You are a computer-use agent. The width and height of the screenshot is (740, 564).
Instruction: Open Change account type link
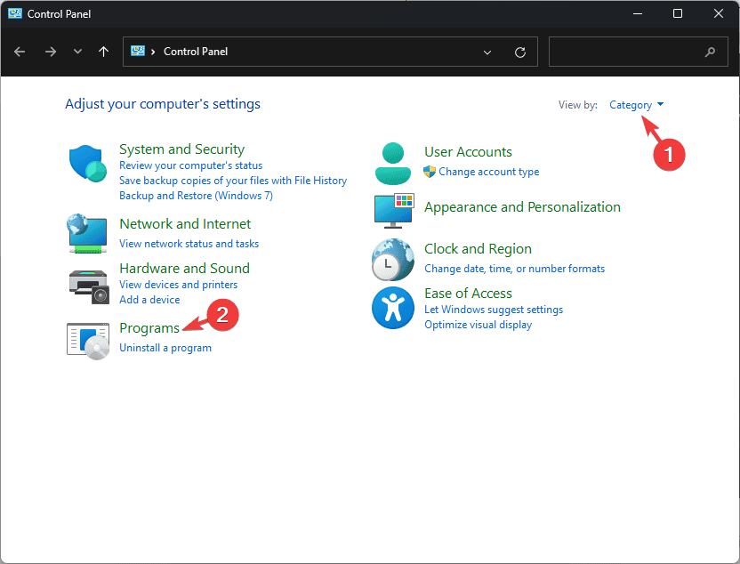tap(488, 172)
